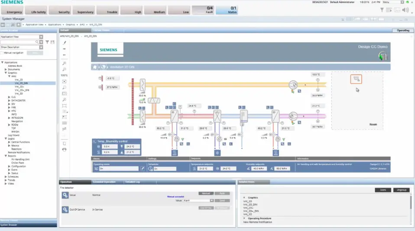This screenshot has width=415, height=231.
Task: Click the Ungroup button in Related Items
Action: [401, 190]
